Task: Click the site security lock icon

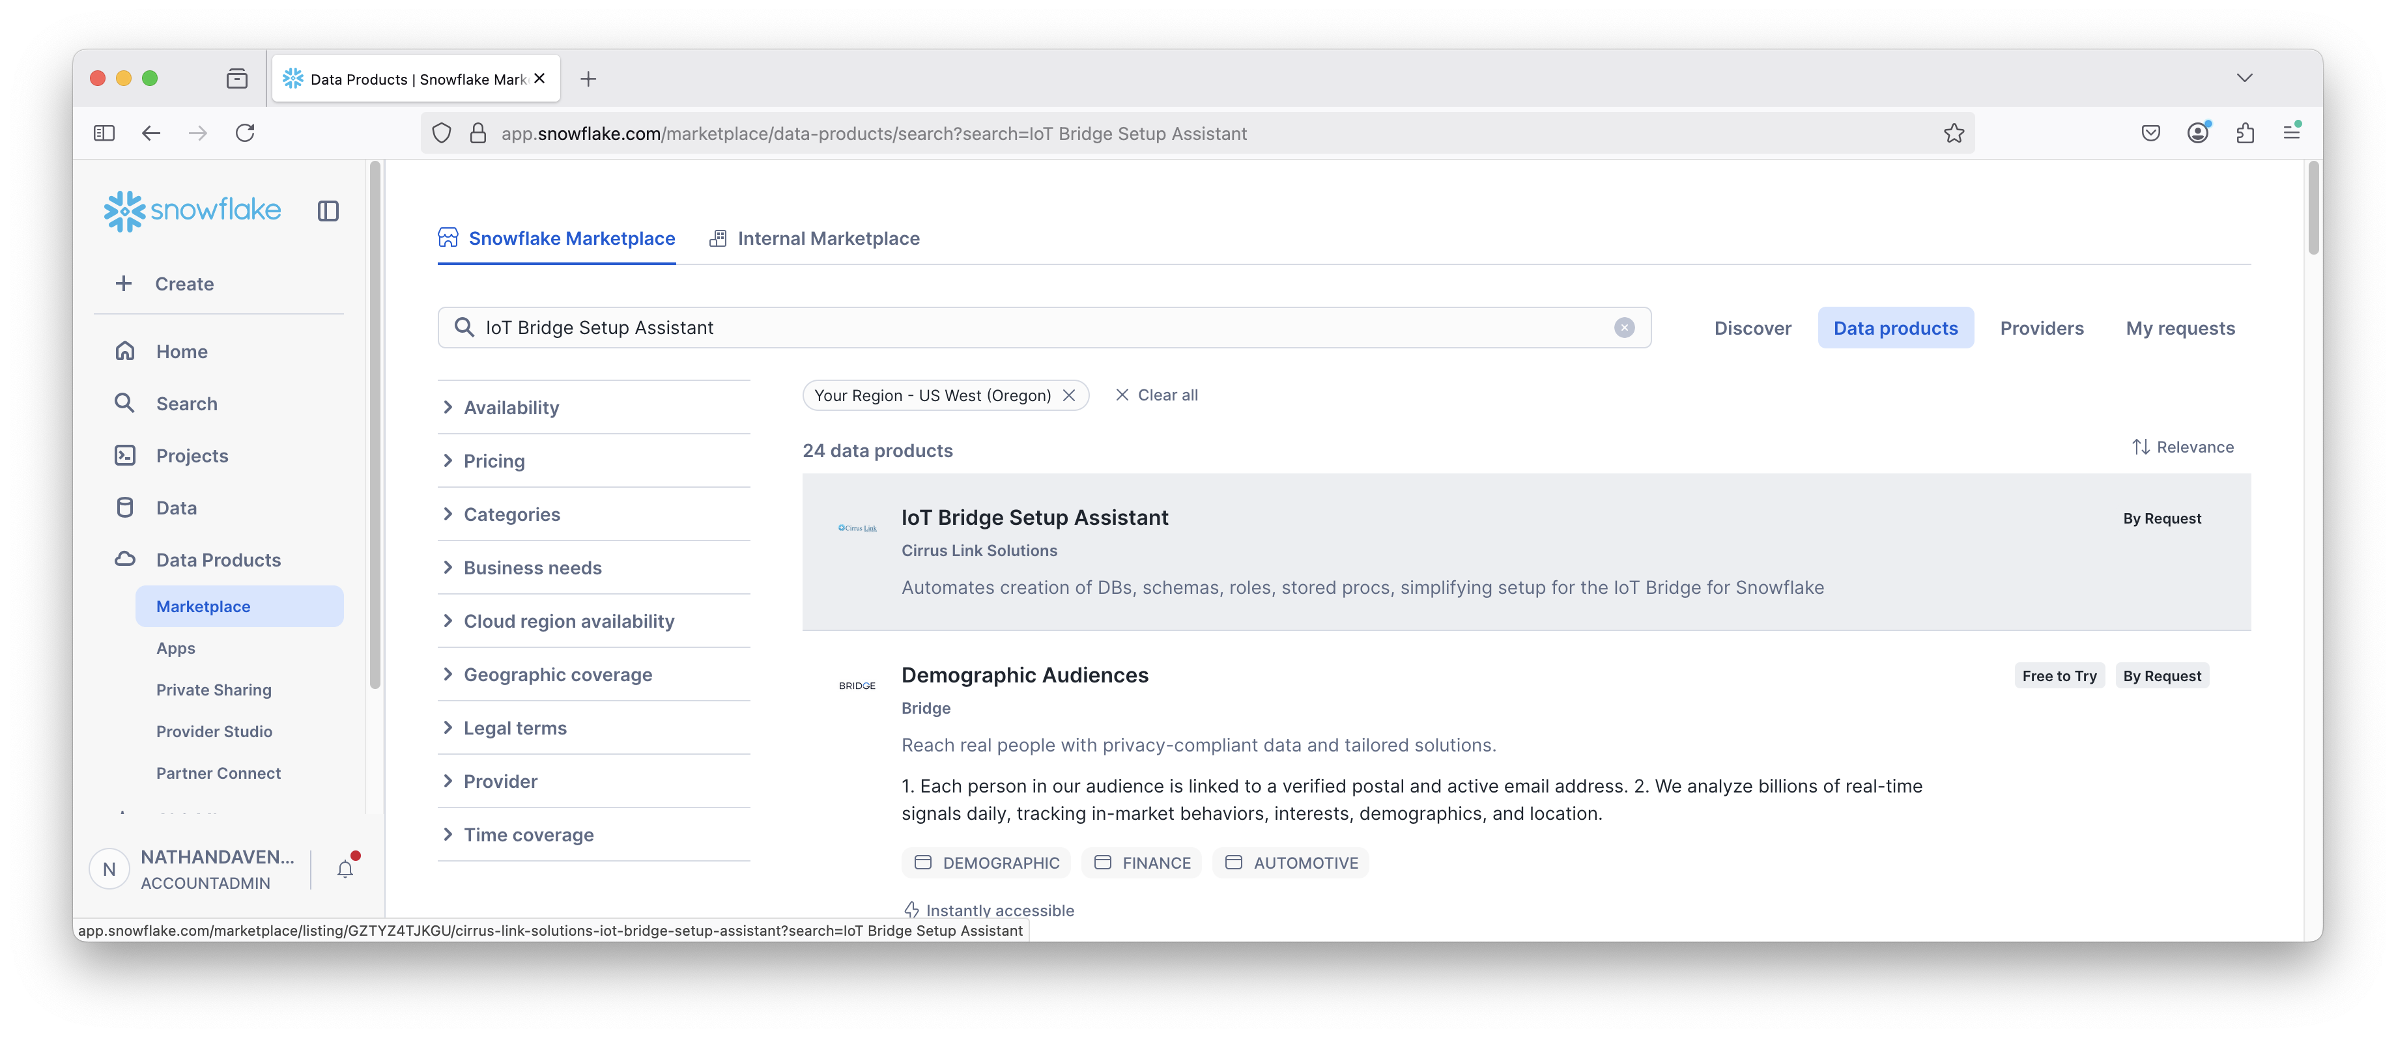Action: [478, 133]
